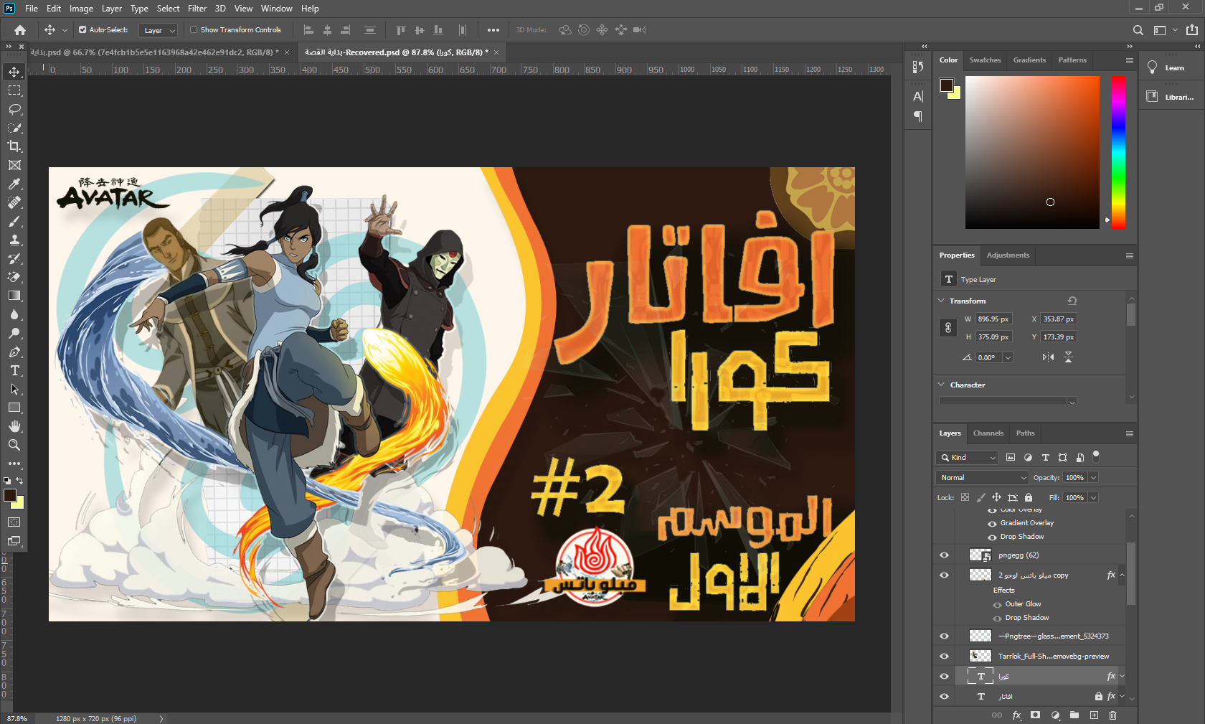Viewport: 1205px width, 724px height.
Task: Open the Auto-Select Layer dropdown
Action: pyautogui.click(x=159, y=30)
